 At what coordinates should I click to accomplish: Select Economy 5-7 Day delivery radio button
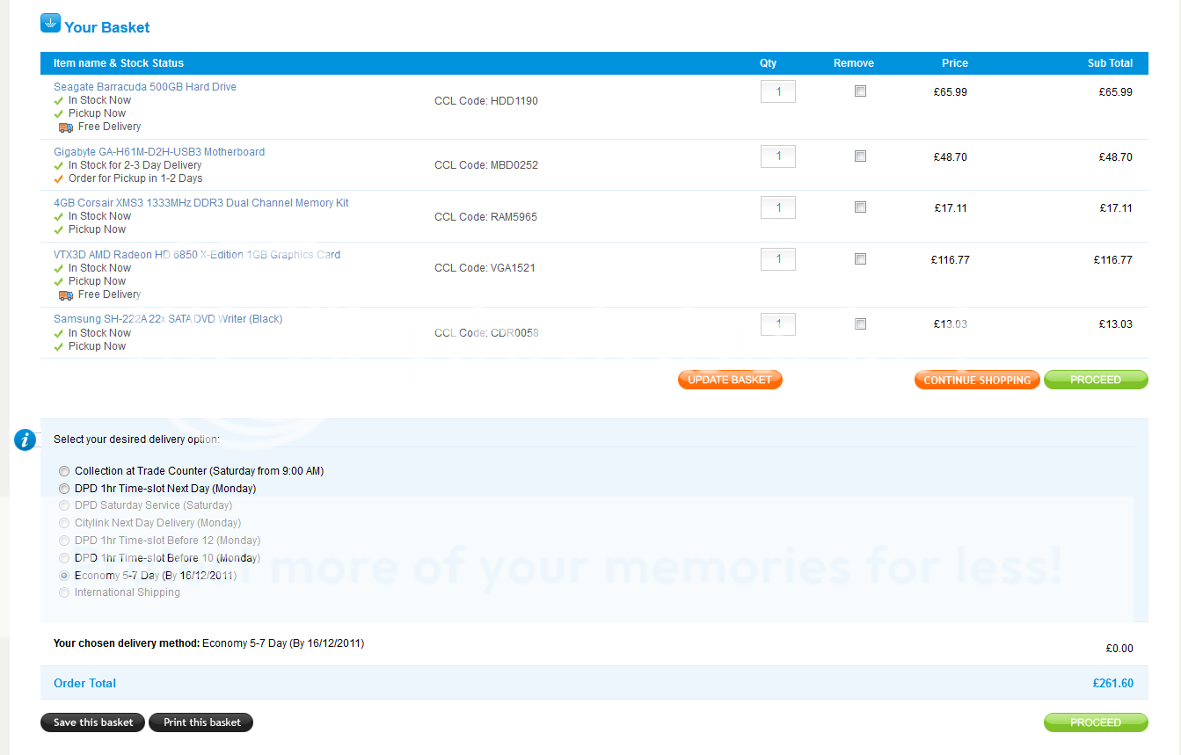(64, 576)
